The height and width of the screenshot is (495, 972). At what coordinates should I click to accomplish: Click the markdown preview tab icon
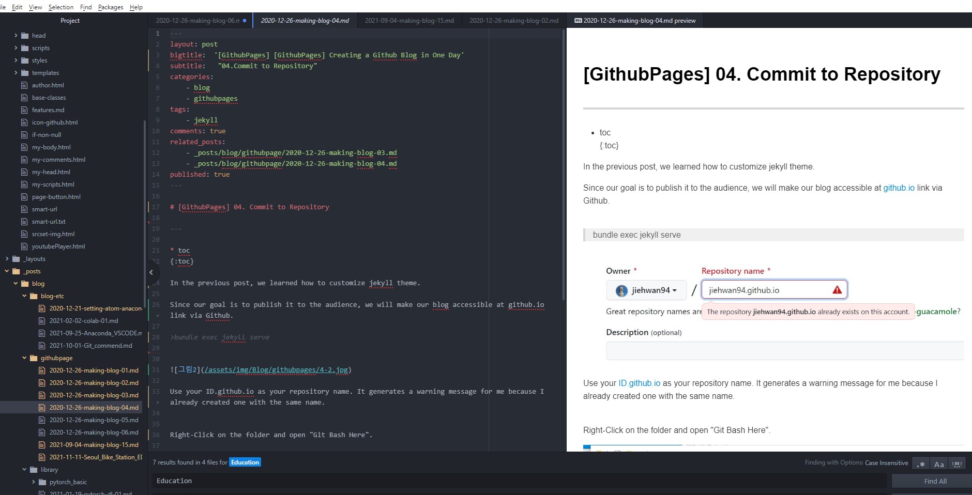578,21
